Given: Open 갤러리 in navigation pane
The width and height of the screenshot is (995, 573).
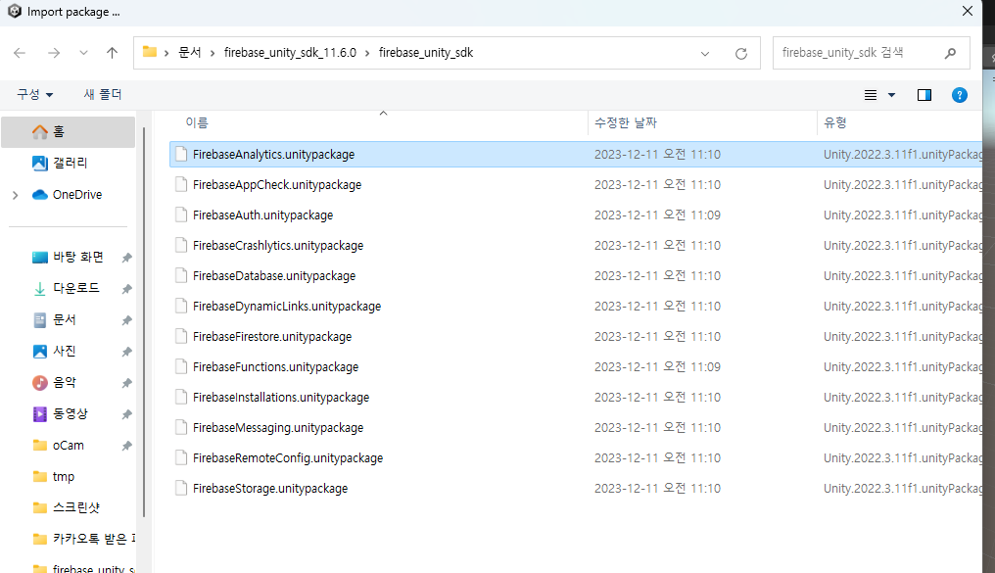Looking at the screenshot, I should (x=68, y=163).
